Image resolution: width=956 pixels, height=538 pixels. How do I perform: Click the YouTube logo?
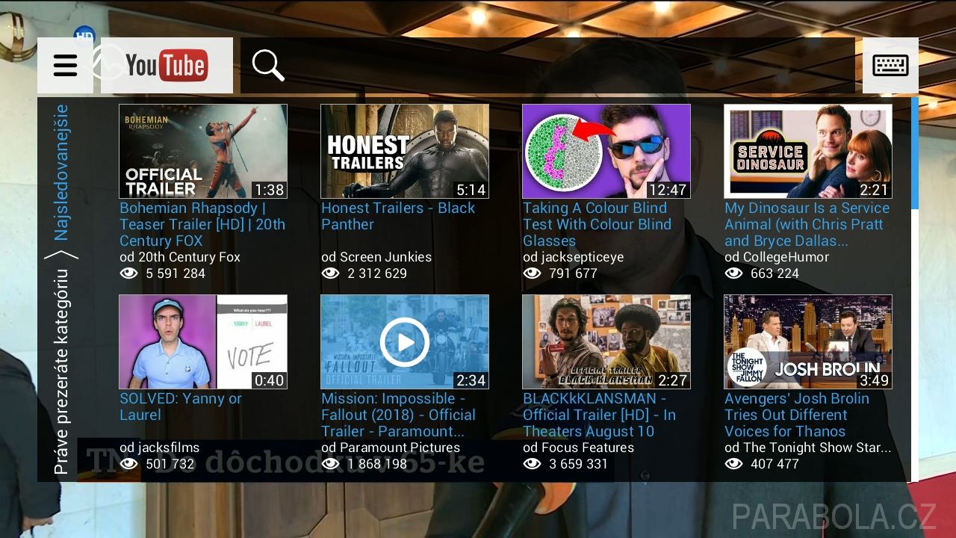(167, 66)
